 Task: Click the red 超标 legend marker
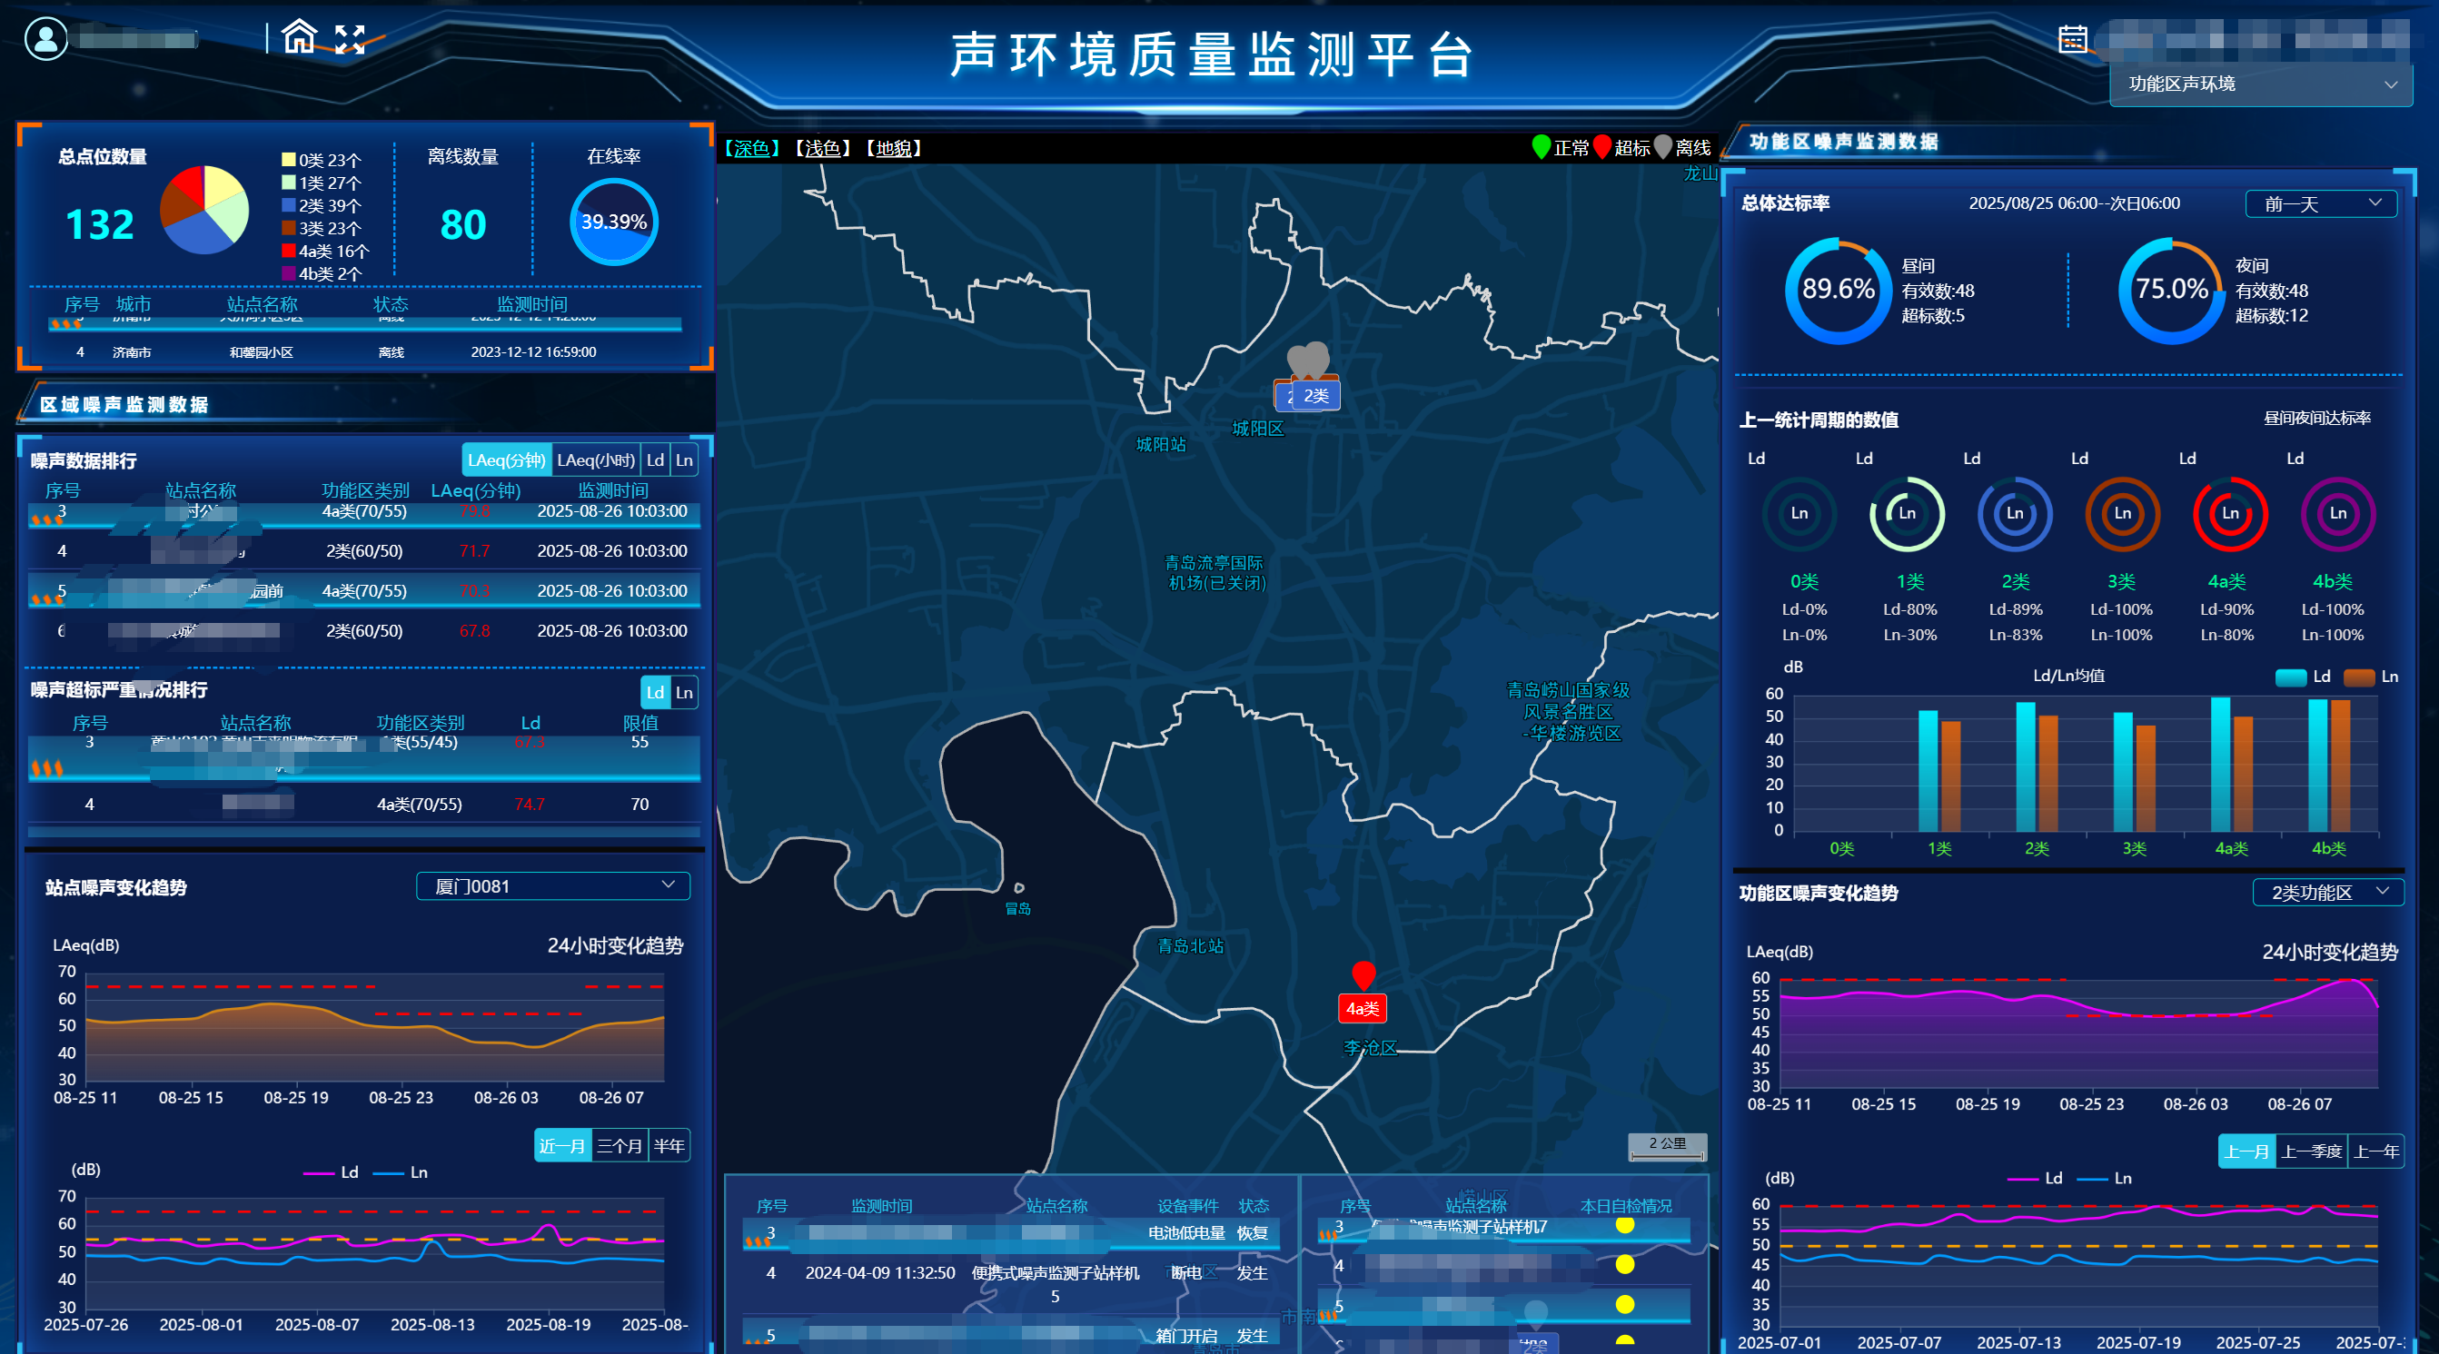pos(1602,148)
